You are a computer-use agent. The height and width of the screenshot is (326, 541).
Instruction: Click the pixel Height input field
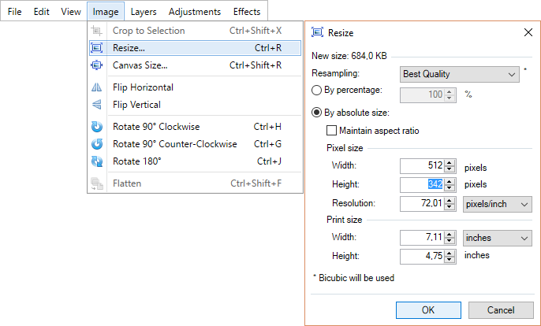point(423,185)
